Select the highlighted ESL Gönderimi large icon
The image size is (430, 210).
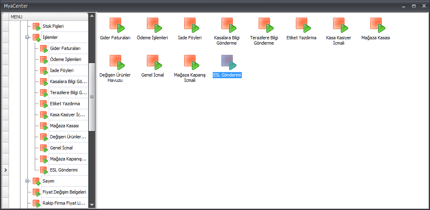[229, 62]
